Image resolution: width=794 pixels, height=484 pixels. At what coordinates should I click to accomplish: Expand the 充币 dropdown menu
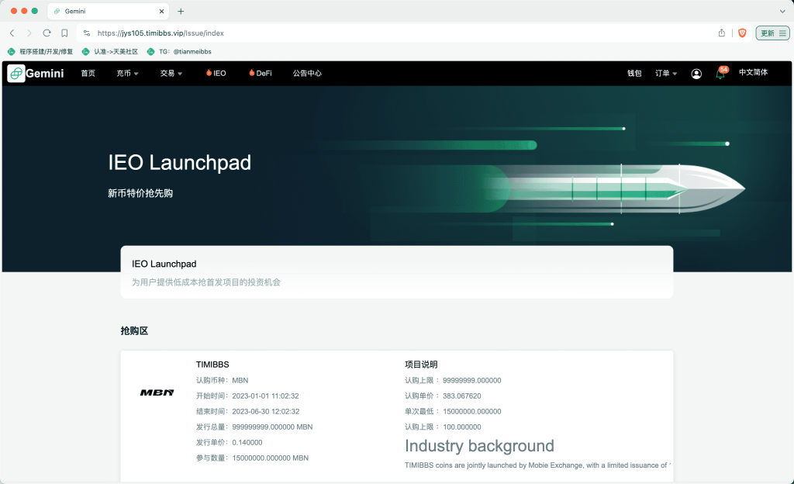(x=128, y=74)
